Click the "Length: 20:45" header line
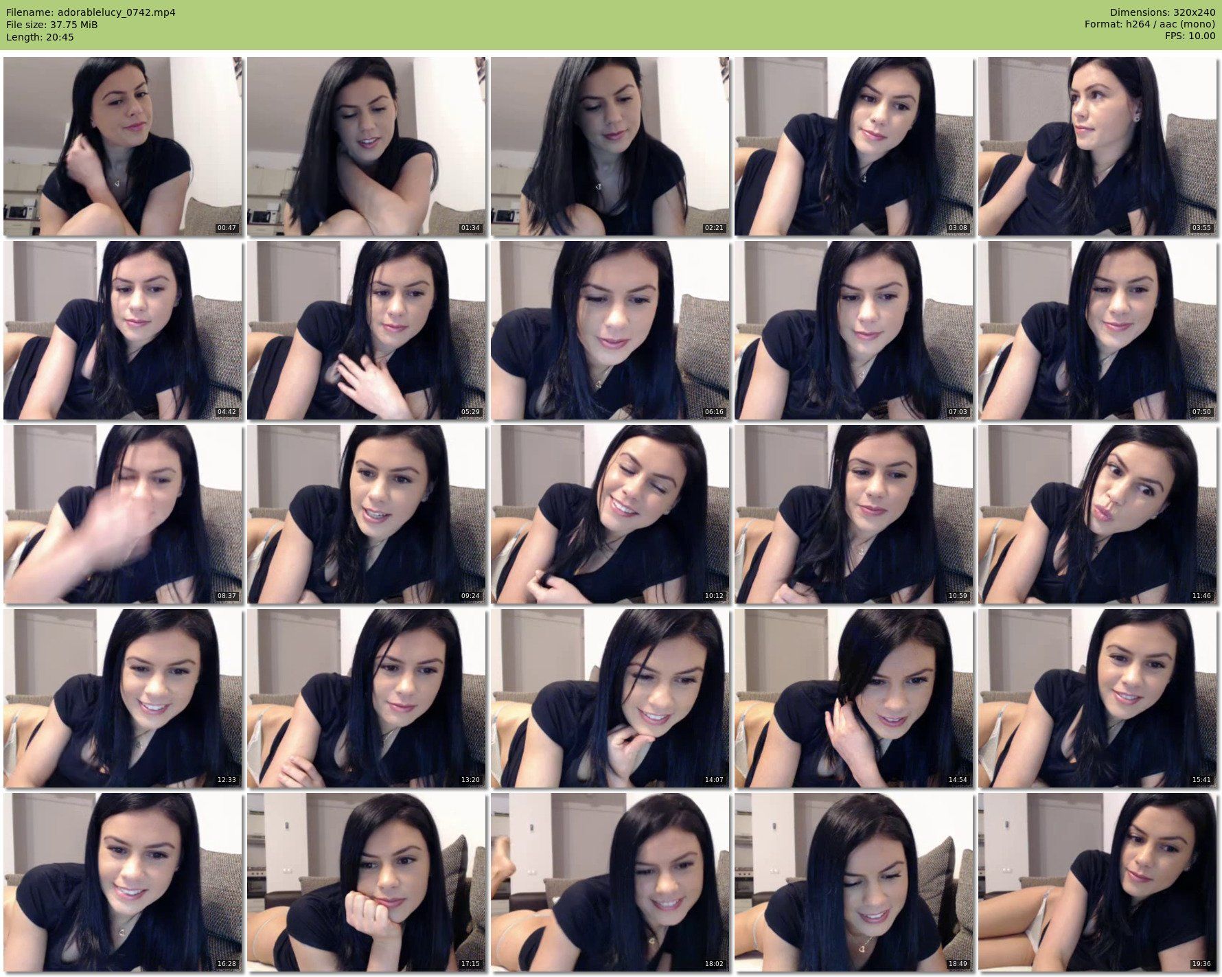1222x977 pixels. coord(40,37)
